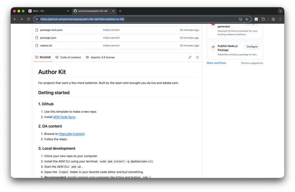Go back using the browser back arrow

click(x=15, y=19)
